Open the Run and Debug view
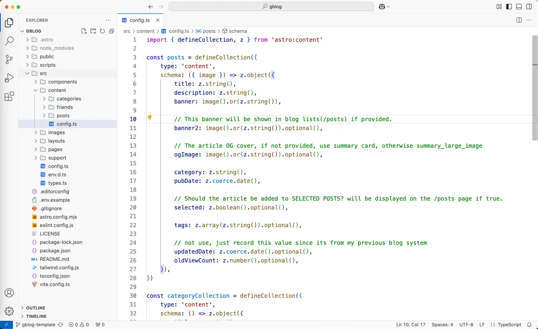The image size is (538, 329). 9,78
